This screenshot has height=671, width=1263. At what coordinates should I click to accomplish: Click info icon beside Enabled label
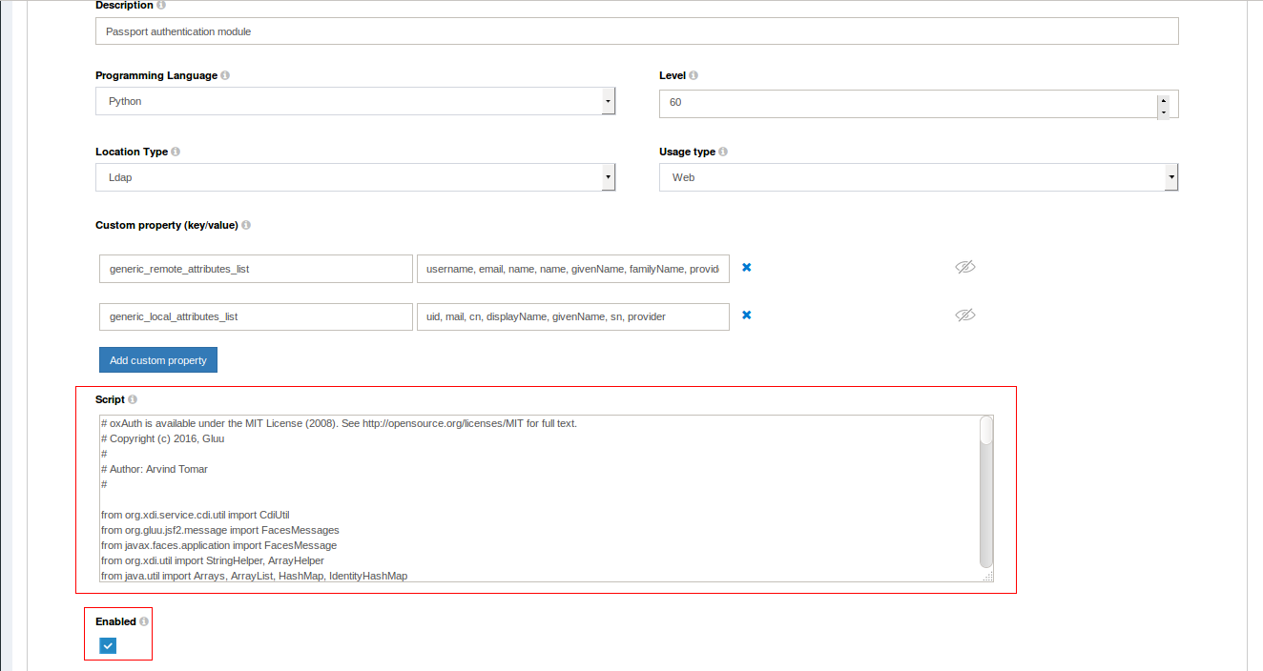point(144,621)
